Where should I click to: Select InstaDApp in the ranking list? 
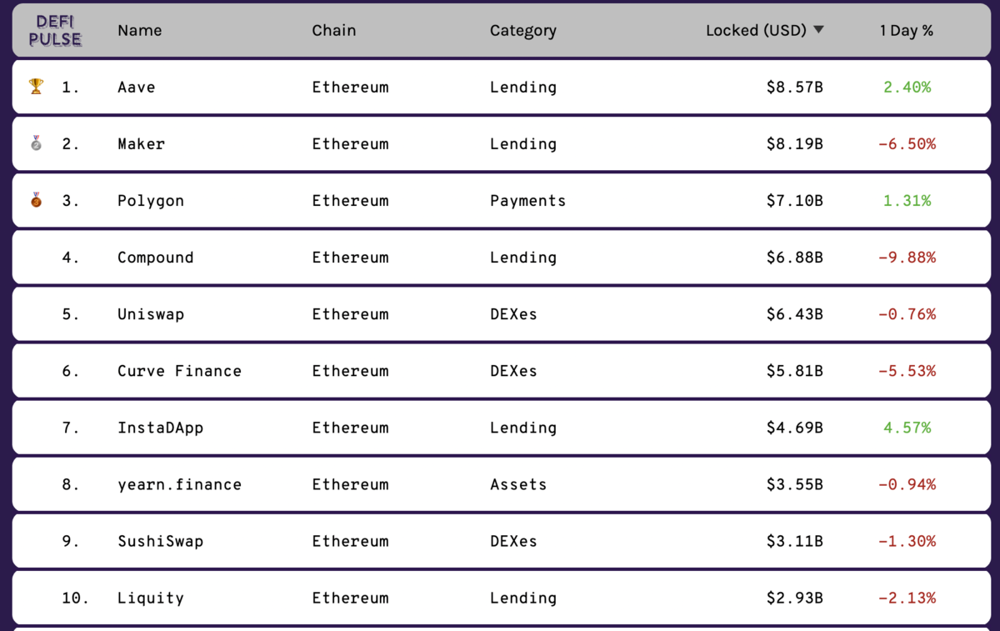pyautogui.click(x=160, y=428)
